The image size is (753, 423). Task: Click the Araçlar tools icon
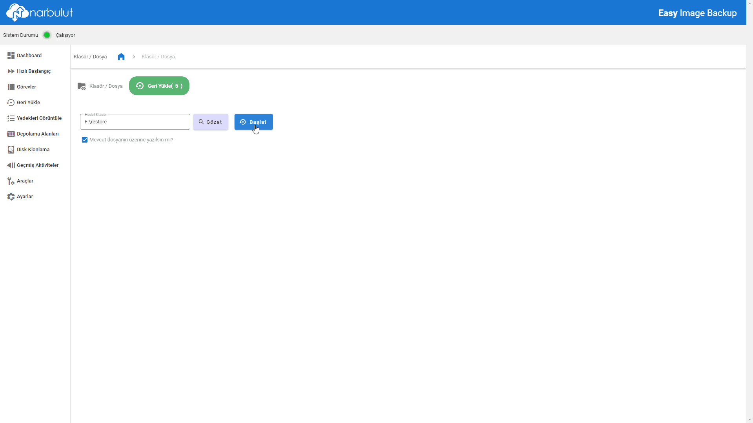pyautogui.click(x=11, y=181)
